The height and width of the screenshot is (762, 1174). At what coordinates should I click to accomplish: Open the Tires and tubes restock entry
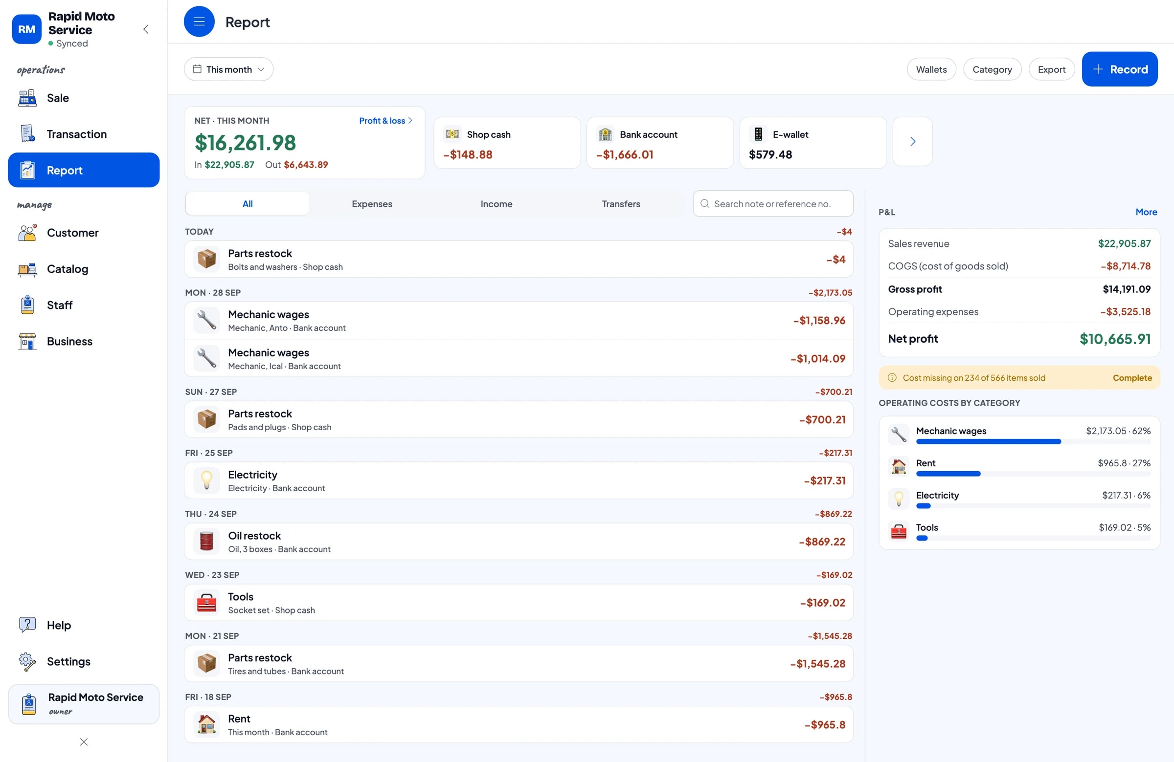tap(519, 663)
